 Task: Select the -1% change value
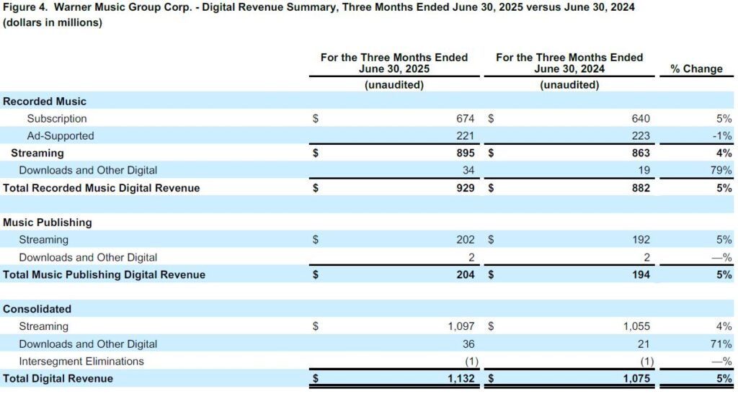tap(722, 136)
